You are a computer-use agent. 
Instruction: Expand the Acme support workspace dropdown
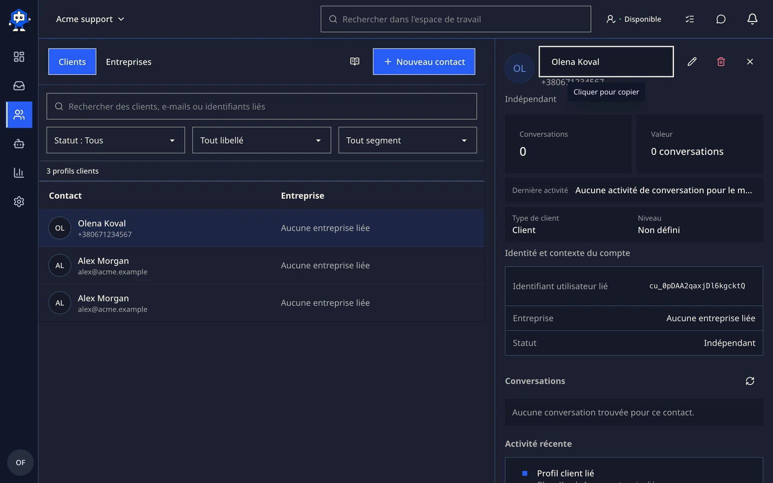click(90, 19)
